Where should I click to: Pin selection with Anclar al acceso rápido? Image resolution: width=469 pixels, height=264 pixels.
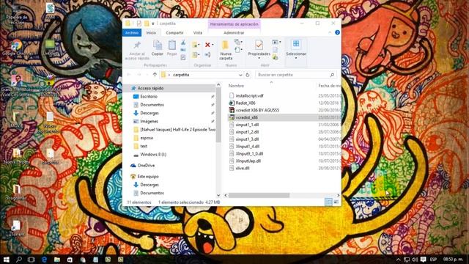point(137,51)
